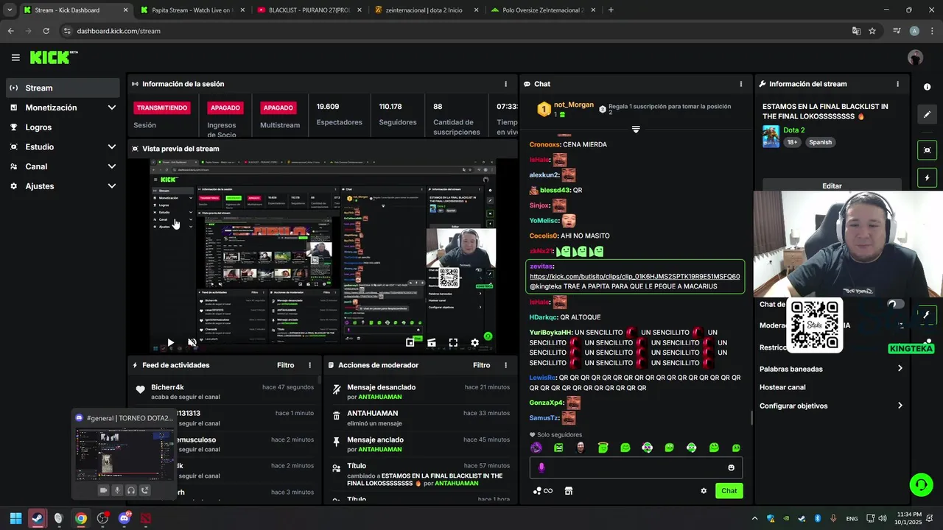Toggle theater mode on the stream preview
The width and height of the screenshot is (943, 530).
(432, 342)
